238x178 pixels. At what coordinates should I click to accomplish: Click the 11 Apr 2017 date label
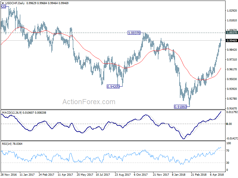pyautogui.click(x=65, y=174)
